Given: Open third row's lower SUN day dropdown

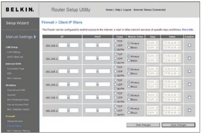Looking at the screenshot, I should click(153, 73).
